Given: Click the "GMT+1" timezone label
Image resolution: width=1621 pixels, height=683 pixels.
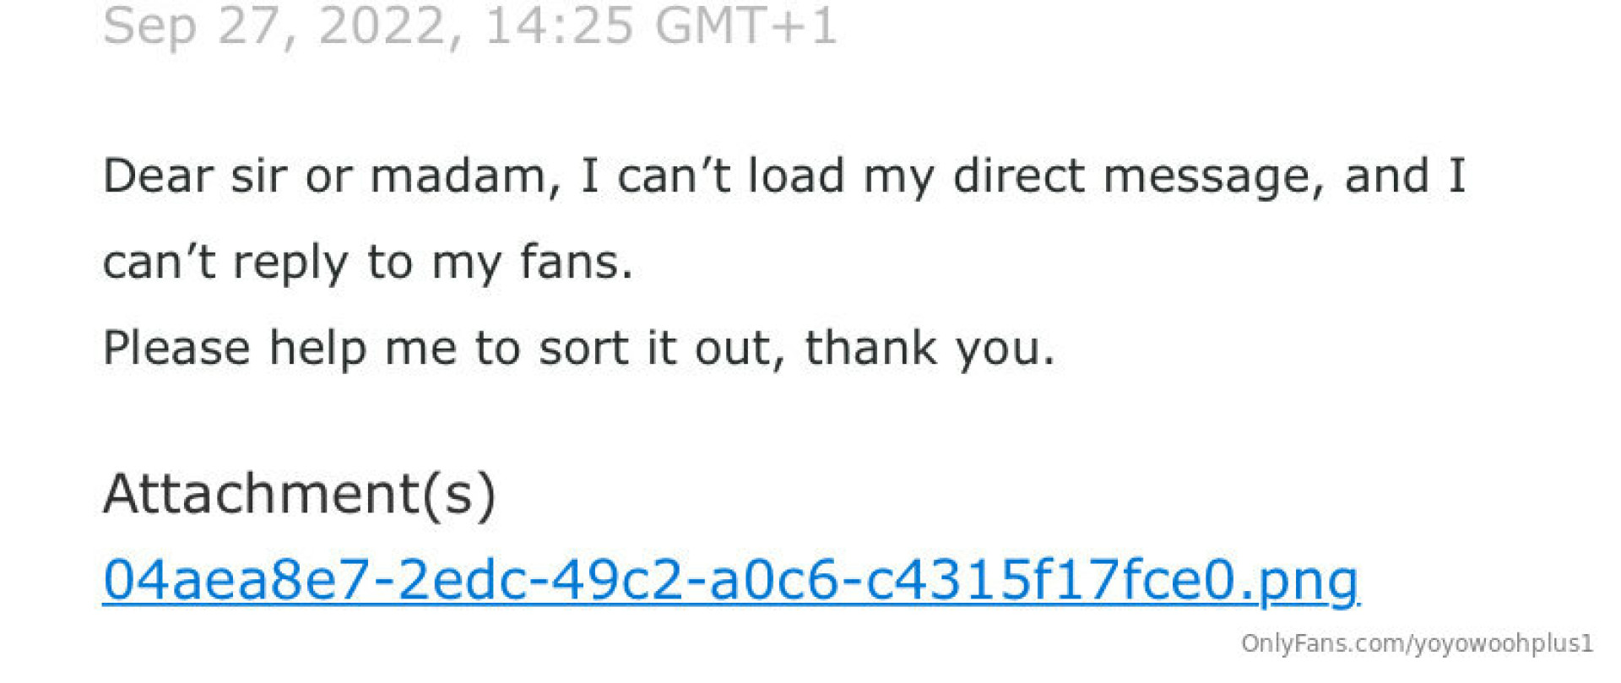Looking at the screenshot, I should (x=745, y=25).
